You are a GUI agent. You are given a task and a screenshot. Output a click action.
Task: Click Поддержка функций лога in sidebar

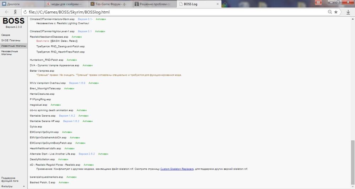pyautogui.click(x=10, y=179)
